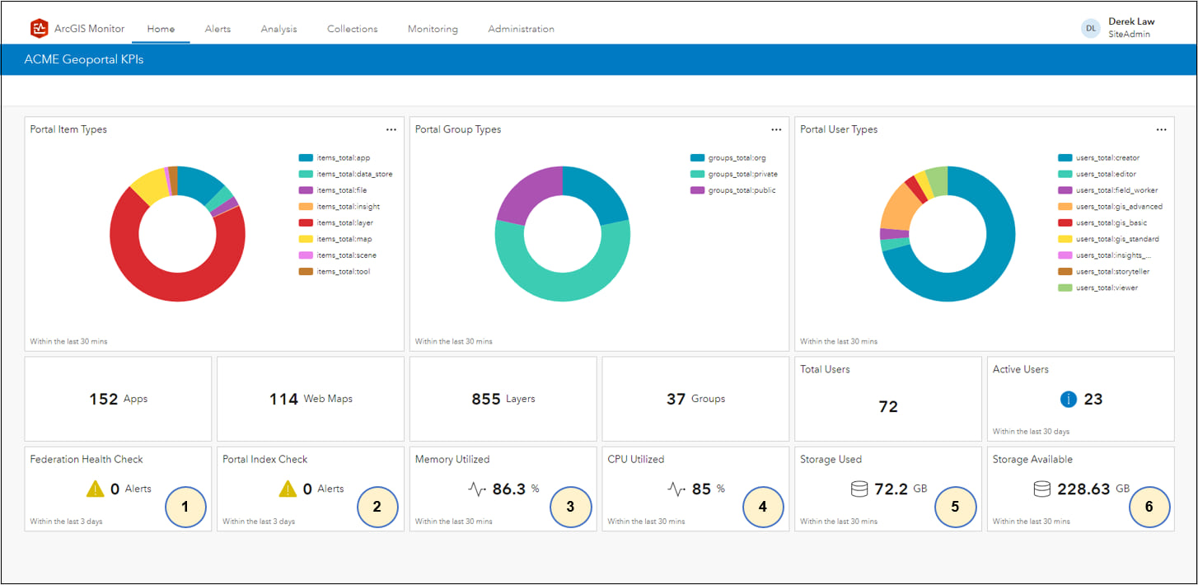Click Portal Index Check warning triangle icon
Viewport: 1198px width, 585px height.
(x=288, y=489)
